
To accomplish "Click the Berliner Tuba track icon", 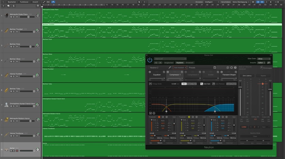I will pyautogui.click(x=6, y=90).
